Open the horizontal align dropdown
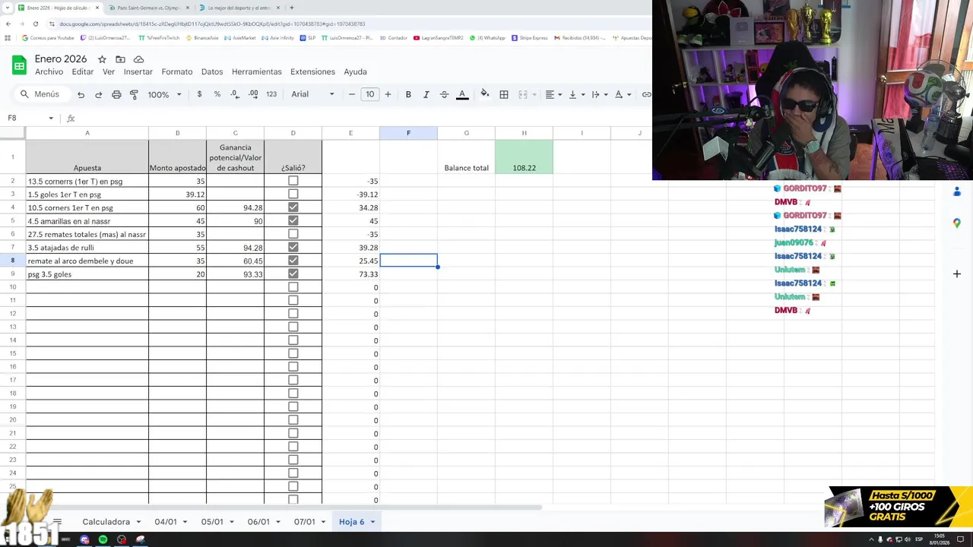 click(x=553, y=94)
